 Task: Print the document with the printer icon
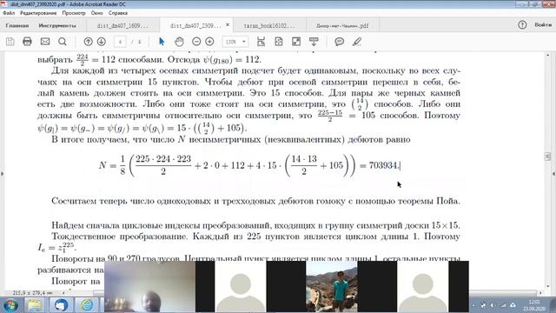click(27, 42)
